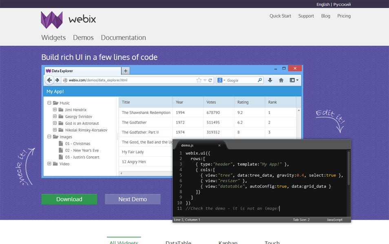The height and width of the screenshot is (244, 389).
Task: Close the demo.js editor tab
Action: point(219,146)
